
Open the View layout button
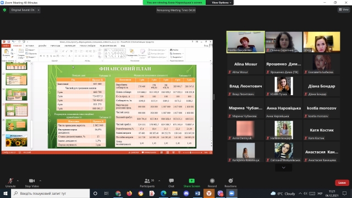[344, 10]
